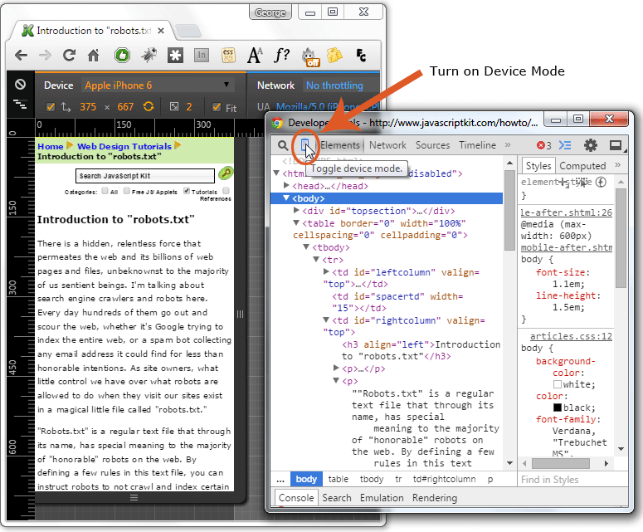Click the DevTools magnifier inspect icon
643x532 pixels.
283,145
